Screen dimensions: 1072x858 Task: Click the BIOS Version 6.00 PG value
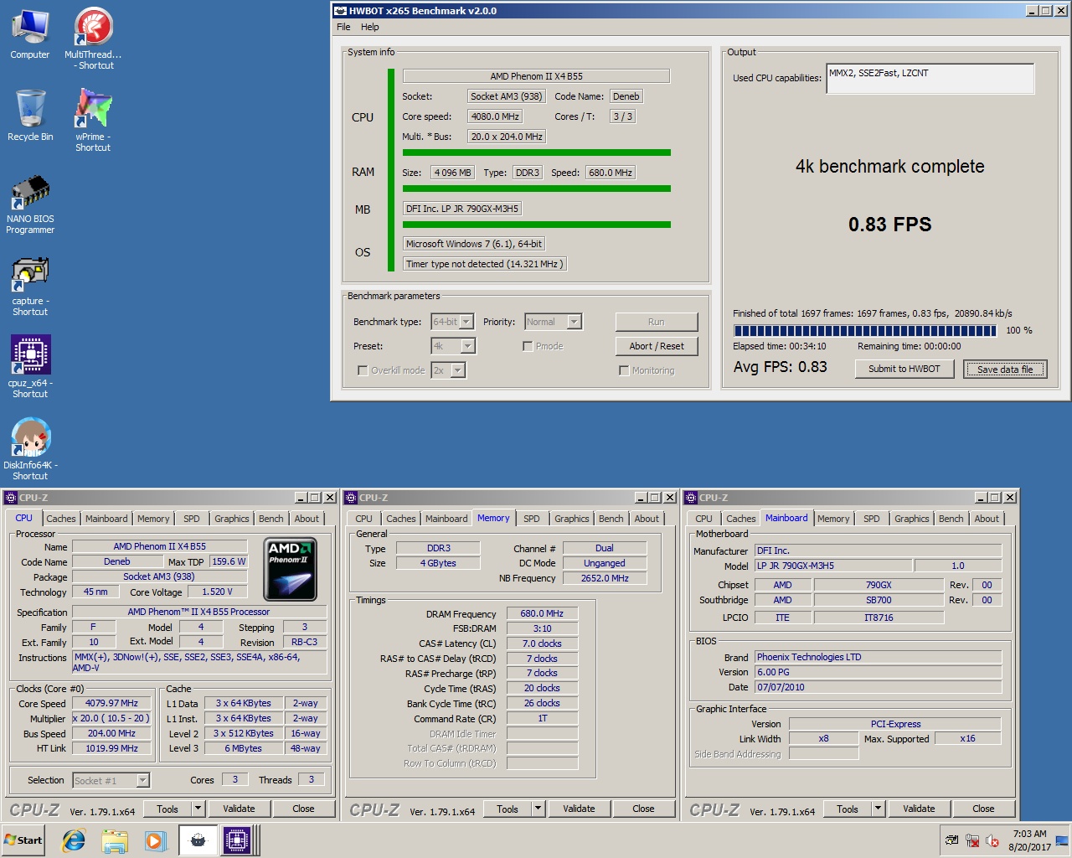(x=878, y=672)
